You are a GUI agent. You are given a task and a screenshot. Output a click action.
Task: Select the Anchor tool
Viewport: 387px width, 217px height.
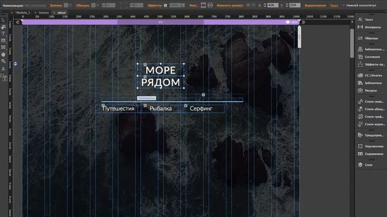pos(3,69)
